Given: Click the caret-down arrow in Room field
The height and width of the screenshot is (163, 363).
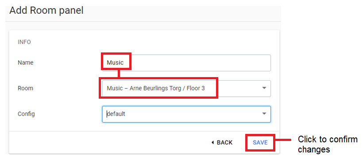Looking at the screenshot, I should click(x=264, y=88).
